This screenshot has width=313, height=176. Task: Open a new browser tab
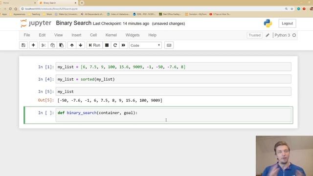click(x=82, y=3)
